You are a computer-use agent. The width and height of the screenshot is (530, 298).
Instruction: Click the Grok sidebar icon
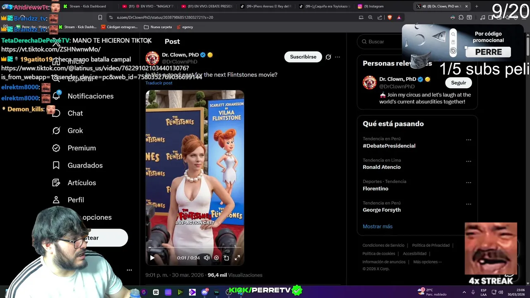[x=56, y=130]
